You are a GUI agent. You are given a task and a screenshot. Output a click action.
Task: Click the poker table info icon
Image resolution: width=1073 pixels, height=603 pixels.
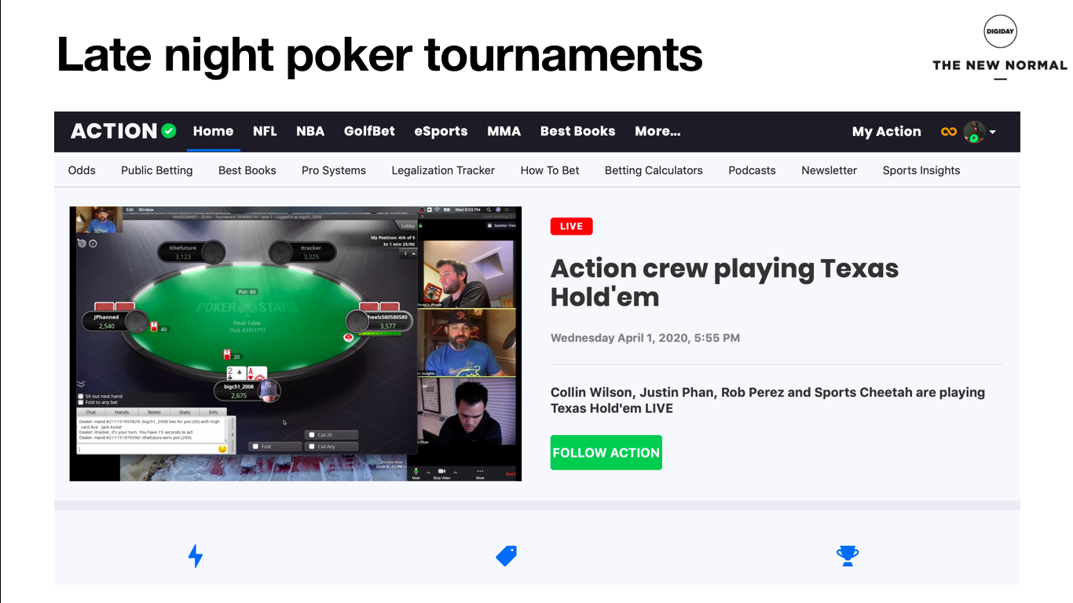click(93, 243)
